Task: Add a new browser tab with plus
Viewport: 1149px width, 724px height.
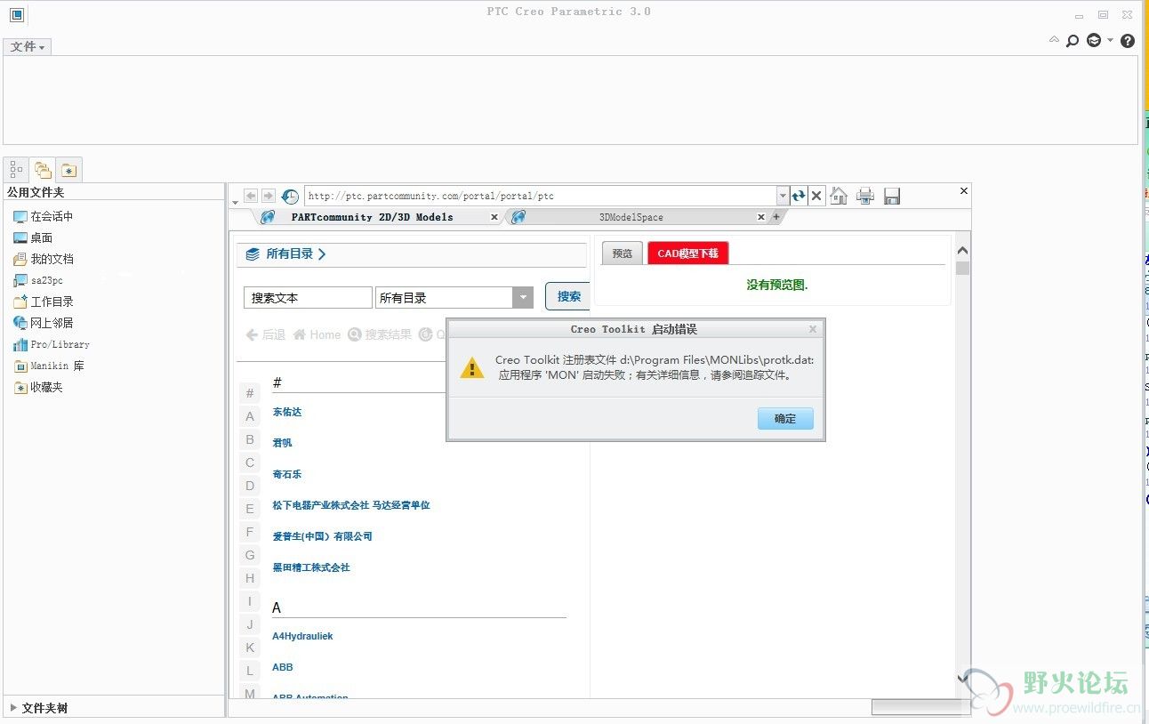Action: tap(775, 217)
